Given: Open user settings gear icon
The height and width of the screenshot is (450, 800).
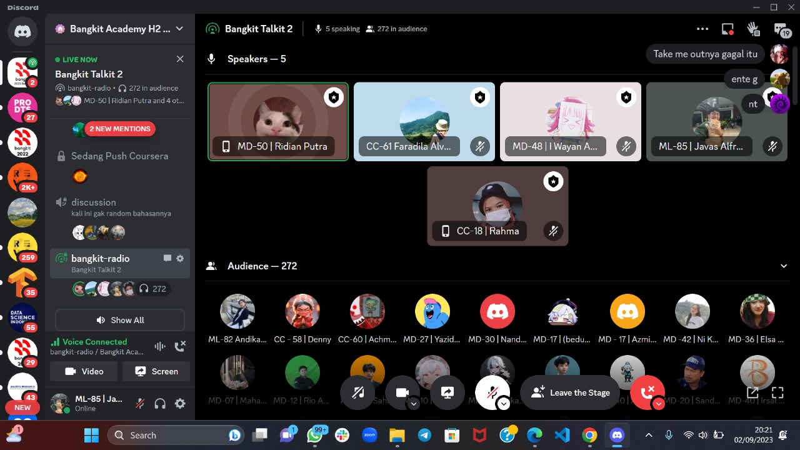Looking at the screenshot, I should coord(180,404).
